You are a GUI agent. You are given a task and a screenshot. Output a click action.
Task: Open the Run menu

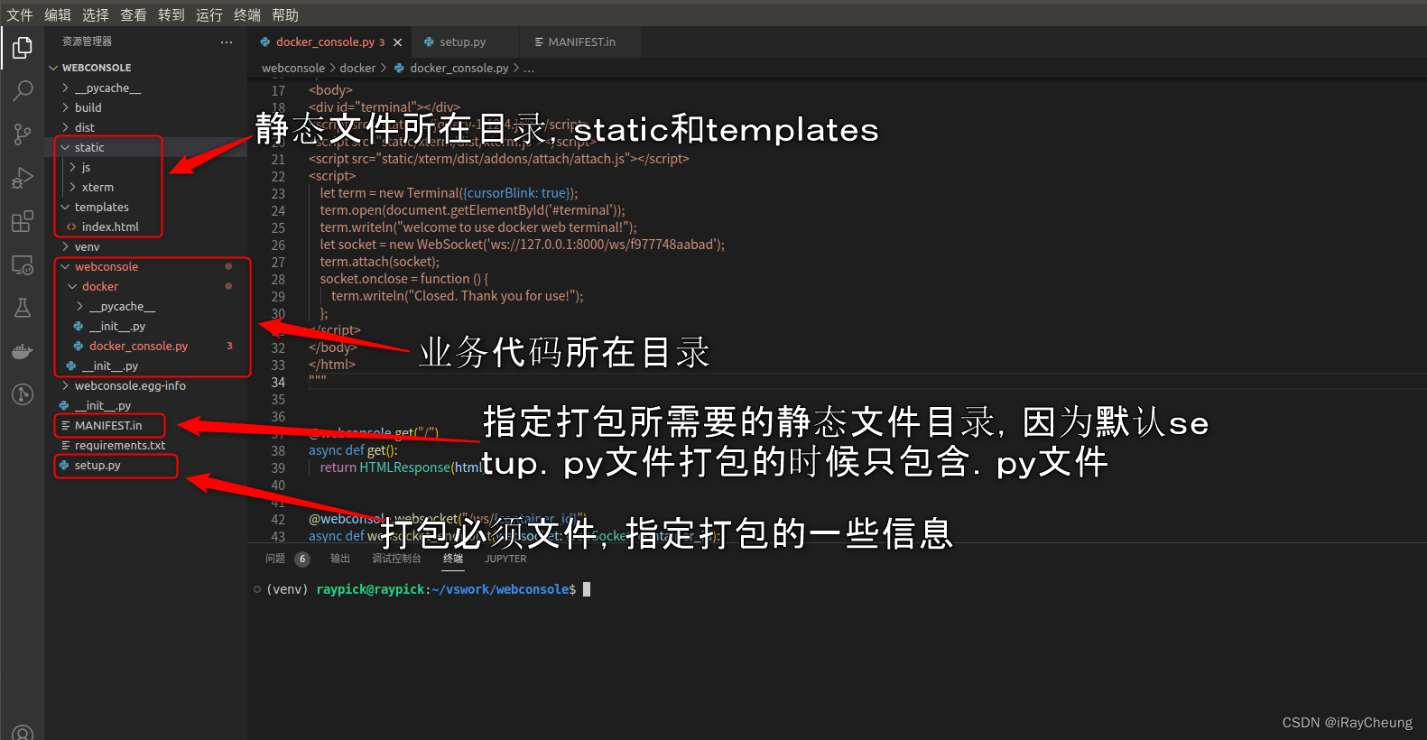click(x=209, y=15)
